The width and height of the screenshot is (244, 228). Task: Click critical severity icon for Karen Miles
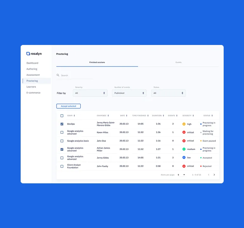(184, 132)
